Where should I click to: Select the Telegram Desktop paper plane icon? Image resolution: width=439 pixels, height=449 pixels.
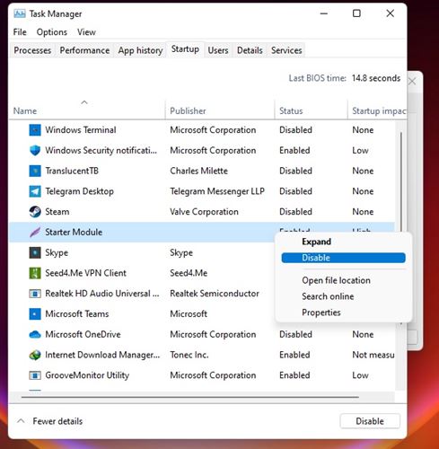pyautogui.click(x=35, y=191)
